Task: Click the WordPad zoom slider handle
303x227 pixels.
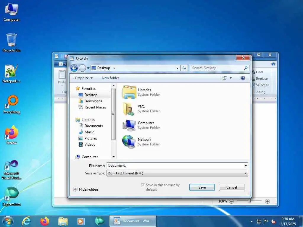Action: tap(249, 201)
